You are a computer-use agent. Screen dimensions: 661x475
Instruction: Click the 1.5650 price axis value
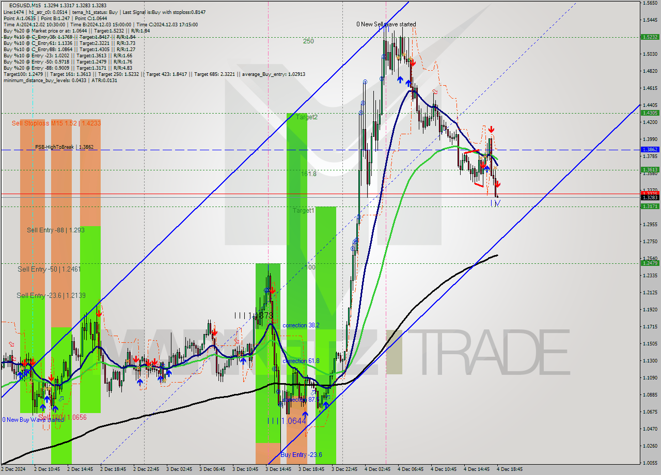point(649,3)
